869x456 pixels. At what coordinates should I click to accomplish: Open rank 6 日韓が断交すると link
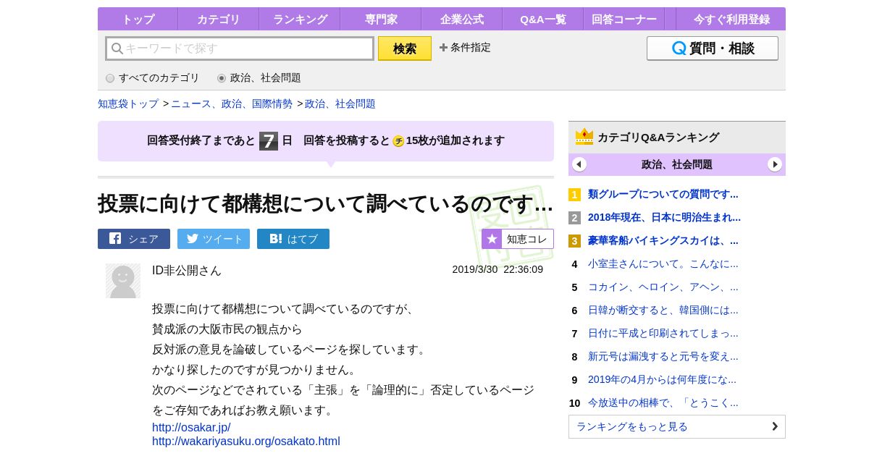(663, 310)
